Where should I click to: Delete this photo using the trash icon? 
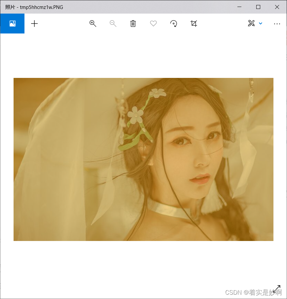coord(133,24)
